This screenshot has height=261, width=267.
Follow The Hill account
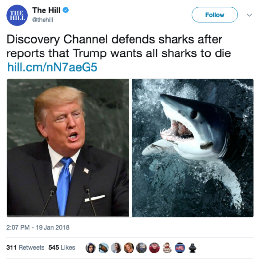click(x=215, y=15)
